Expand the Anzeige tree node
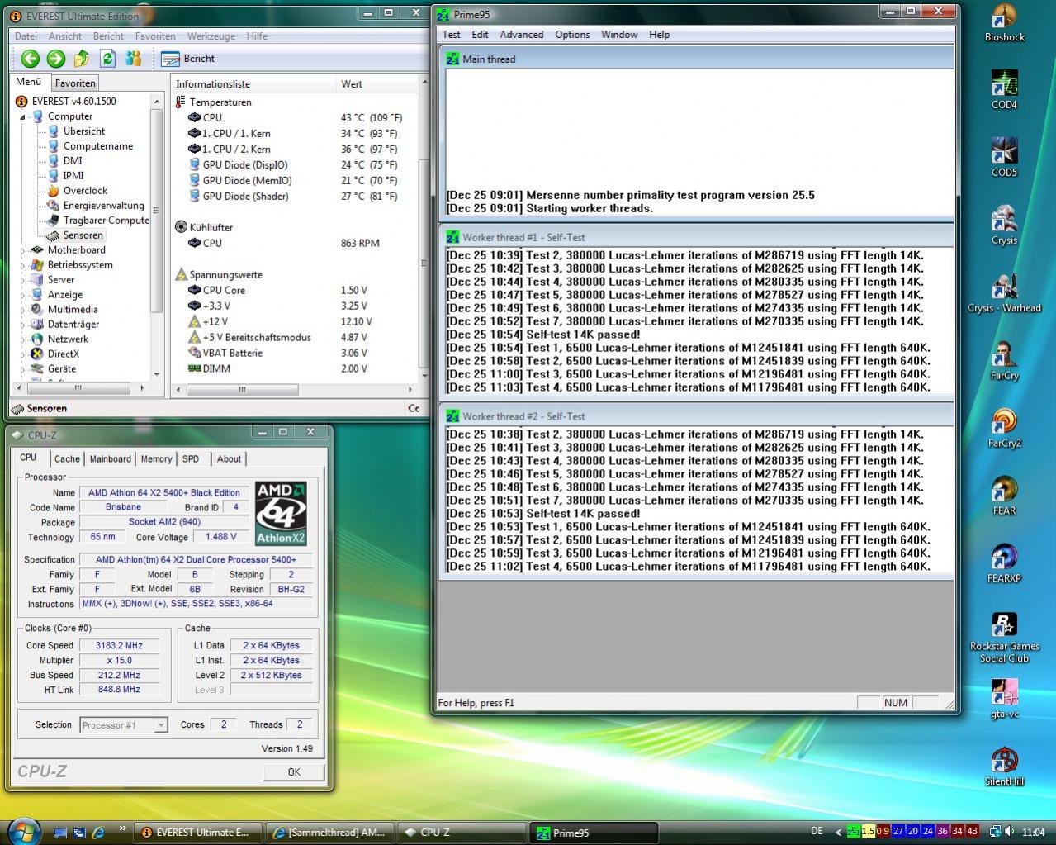 tap(23, 295)
